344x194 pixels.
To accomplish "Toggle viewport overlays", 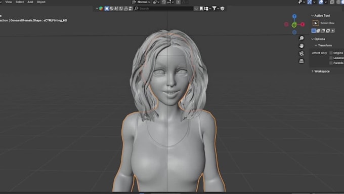I will (321, 2).
